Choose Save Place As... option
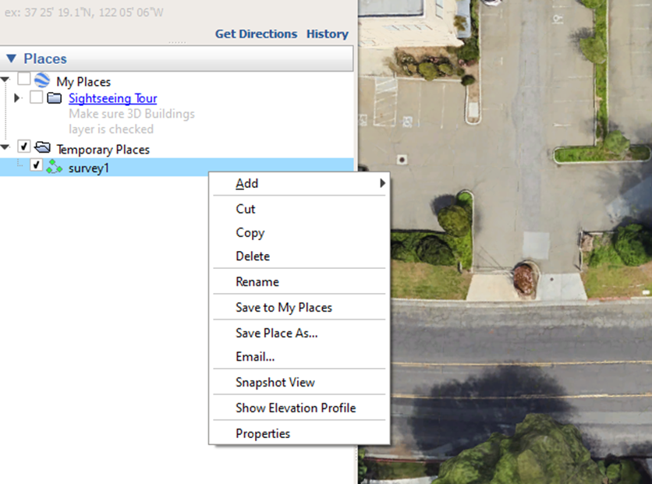652x484 pixels. 299,333
